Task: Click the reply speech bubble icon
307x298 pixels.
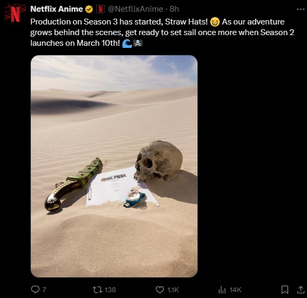Action: (x=35, y=289)
